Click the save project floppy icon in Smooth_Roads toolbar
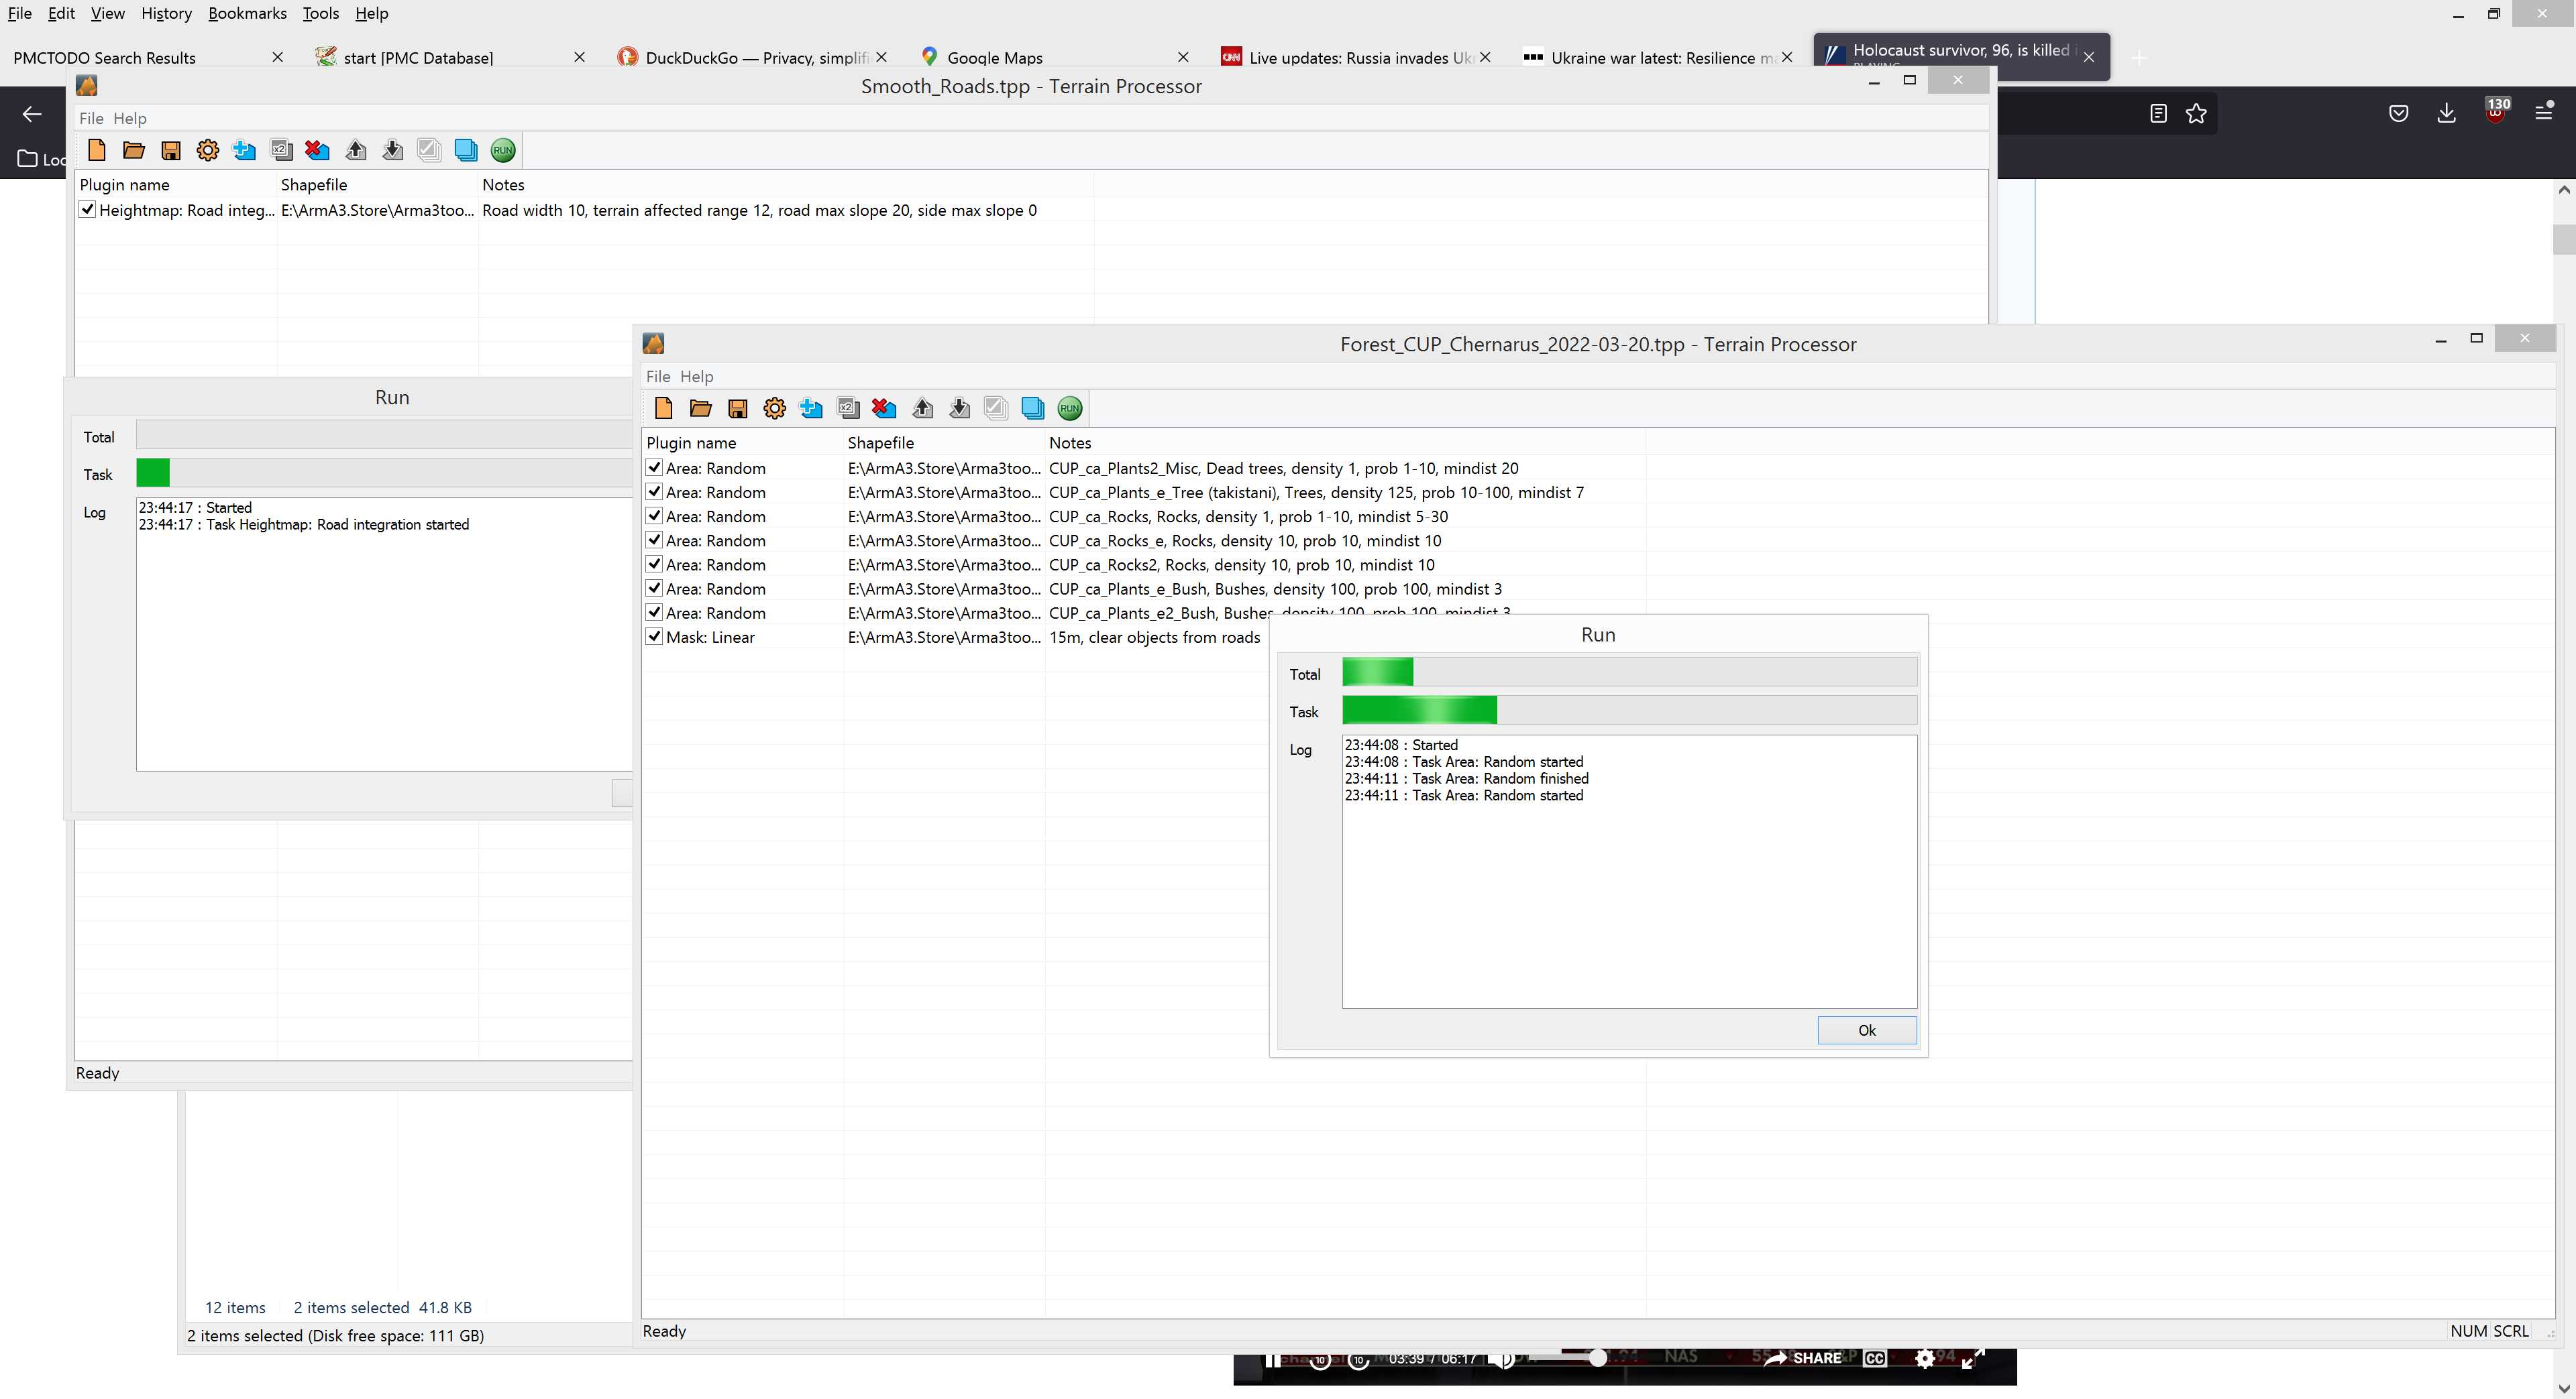The width and height of the screenshot is (2576, 1399). pyautogui.click(x=171, y=150)
